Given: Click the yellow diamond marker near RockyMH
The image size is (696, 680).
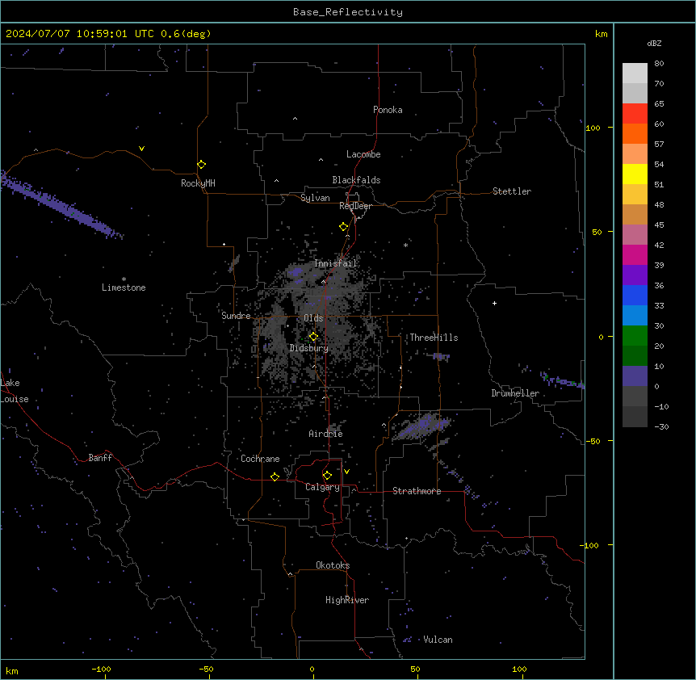Looking at the screenshot, I should click(x=201, y=164).
